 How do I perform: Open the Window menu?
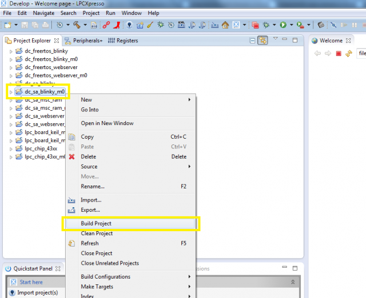point(132,13)
